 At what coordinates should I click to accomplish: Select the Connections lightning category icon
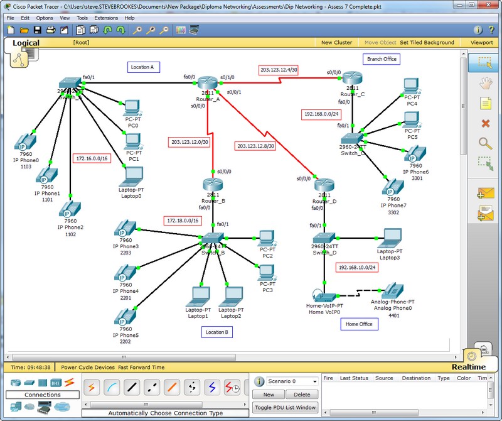[x=69, y=382]
